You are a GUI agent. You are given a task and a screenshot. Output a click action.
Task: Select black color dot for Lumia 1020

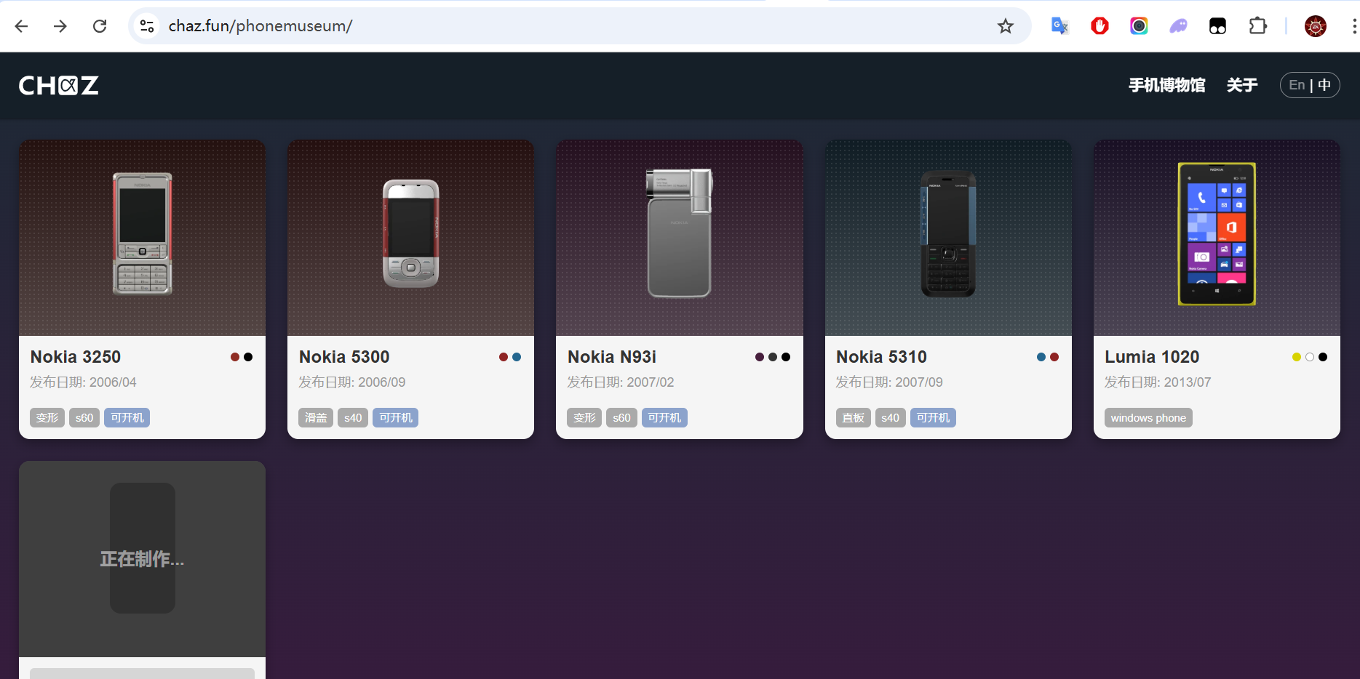1323,357
